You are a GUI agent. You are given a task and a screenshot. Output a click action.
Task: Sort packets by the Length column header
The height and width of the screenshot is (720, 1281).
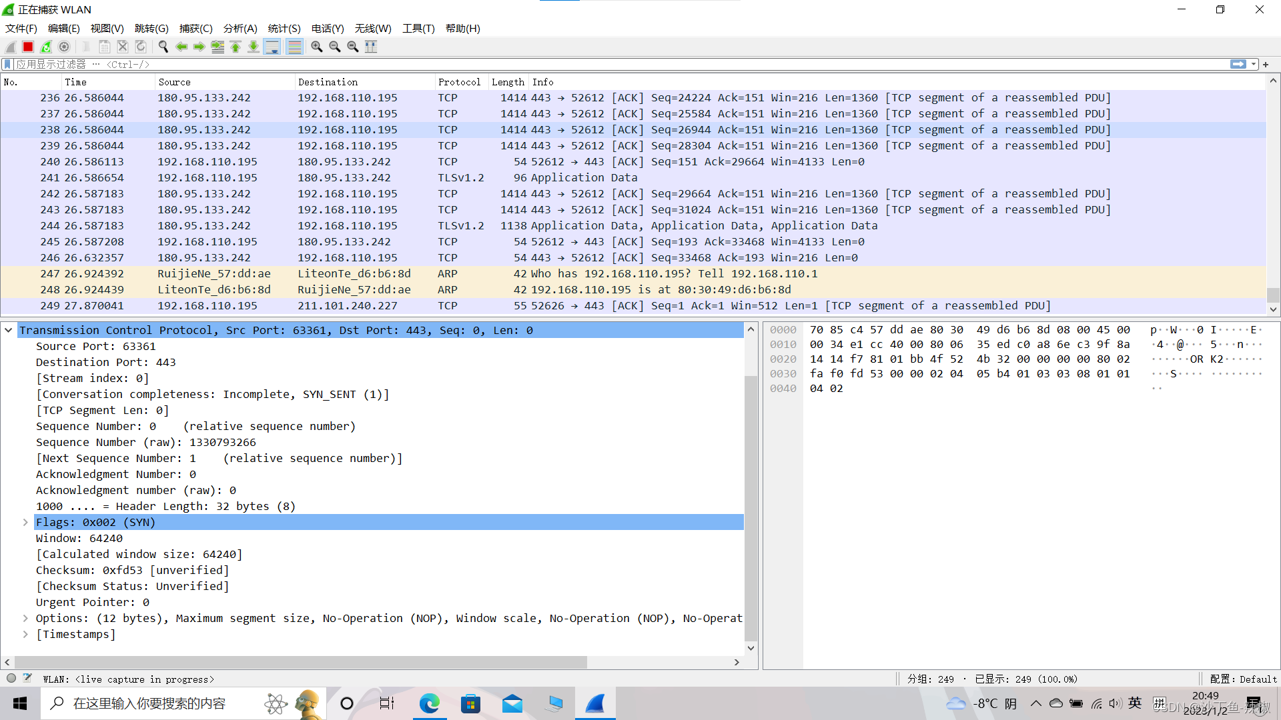508,82
